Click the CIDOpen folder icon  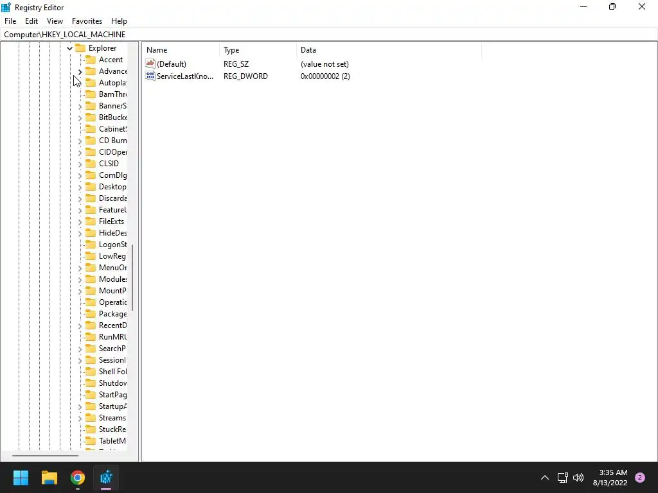pos(91,151)
